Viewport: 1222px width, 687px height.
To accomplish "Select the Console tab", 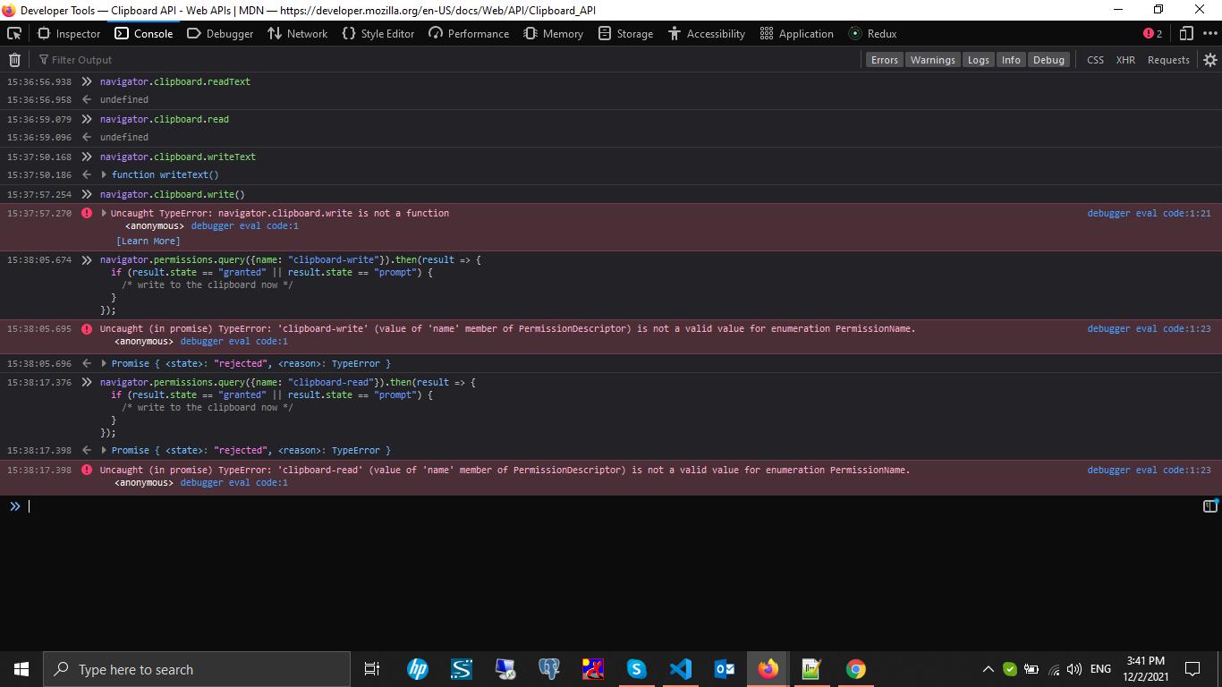I will coord(143,33).
